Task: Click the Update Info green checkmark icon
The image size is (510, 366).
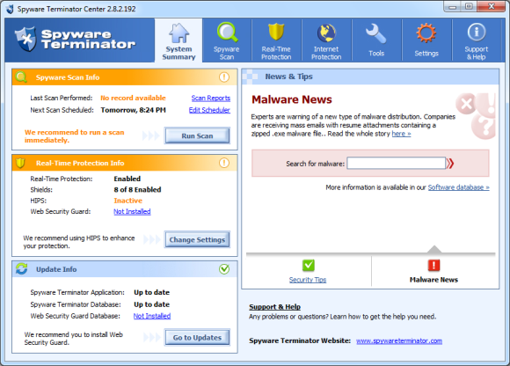Action: [x=223, y=269]
